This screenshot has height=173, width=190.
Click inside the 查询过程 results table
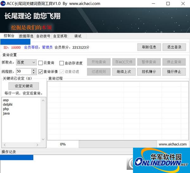pyautogui.click(x=118, y=111)
